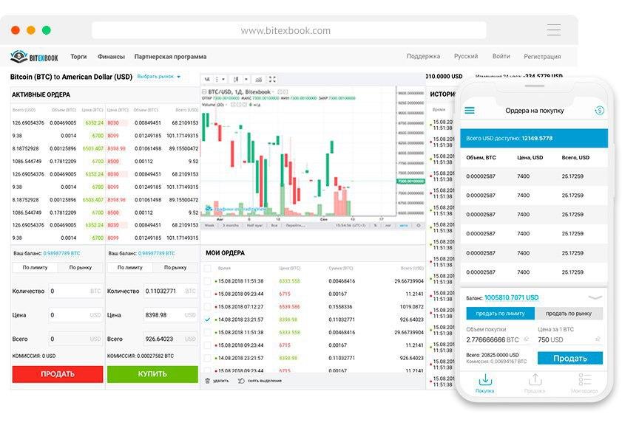Click buy form Цена field 8398.98

171,315
